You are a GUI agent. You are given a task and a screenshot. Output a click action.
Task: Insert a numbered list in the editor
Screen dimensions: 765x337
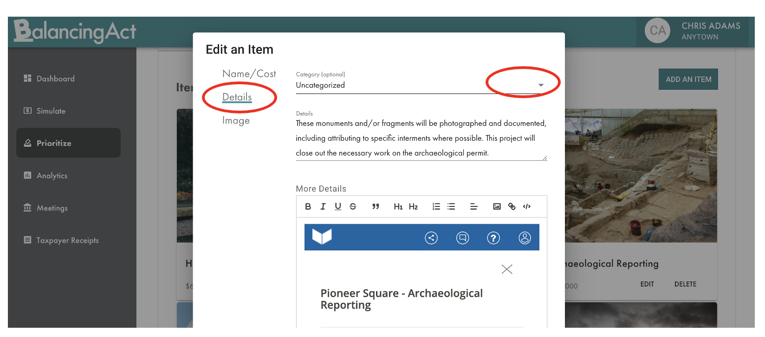(x=436, y=206)
